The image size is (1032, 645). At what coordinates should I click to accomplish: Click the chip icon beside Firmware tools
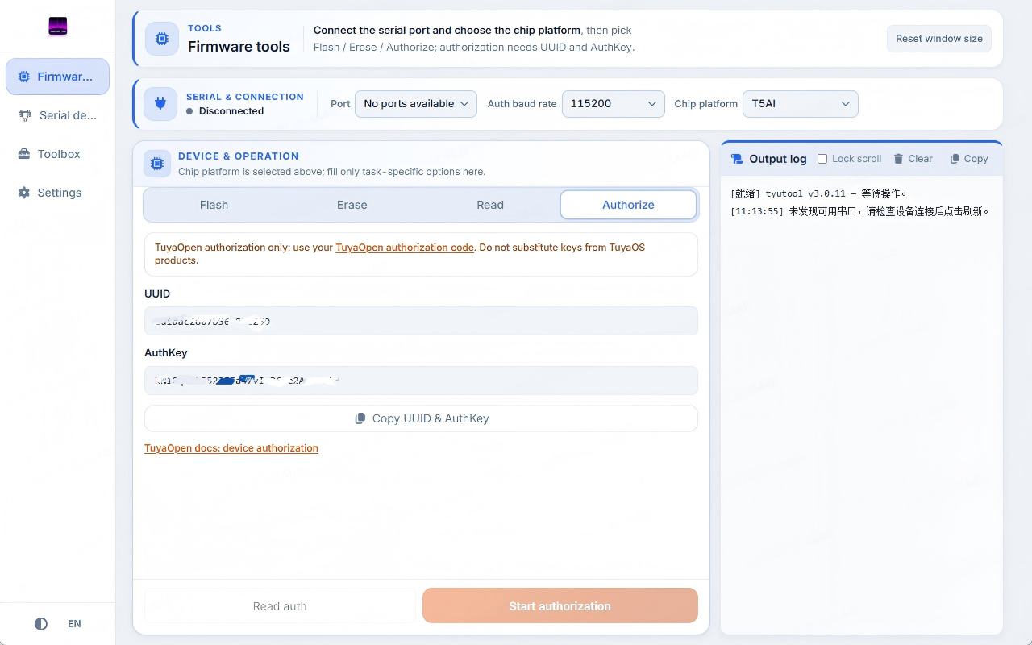click(x=162, y=39)
